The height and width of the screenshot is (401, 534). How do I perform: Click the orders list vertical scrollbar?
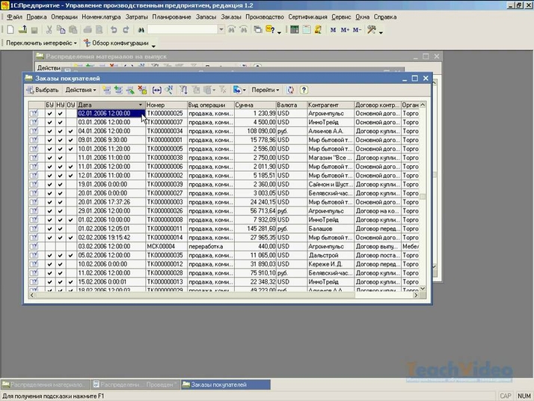point(423,224)
